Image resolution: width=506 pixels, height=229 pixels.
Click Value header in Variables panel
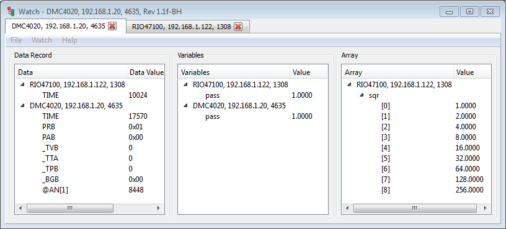[309, 72]
